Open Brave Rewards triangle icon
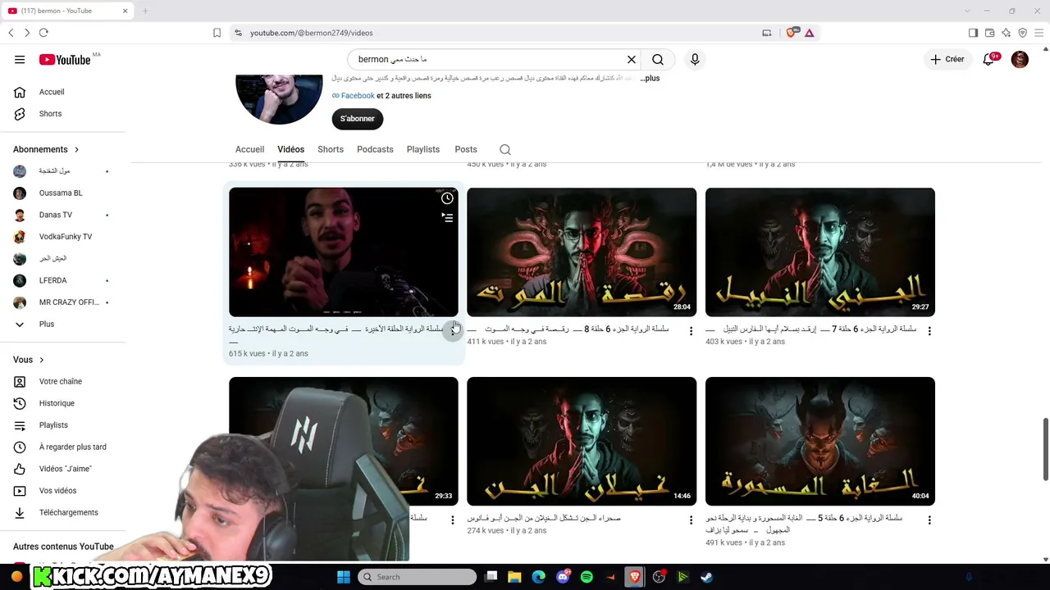 pyautogui.click(x=810, y=33)
